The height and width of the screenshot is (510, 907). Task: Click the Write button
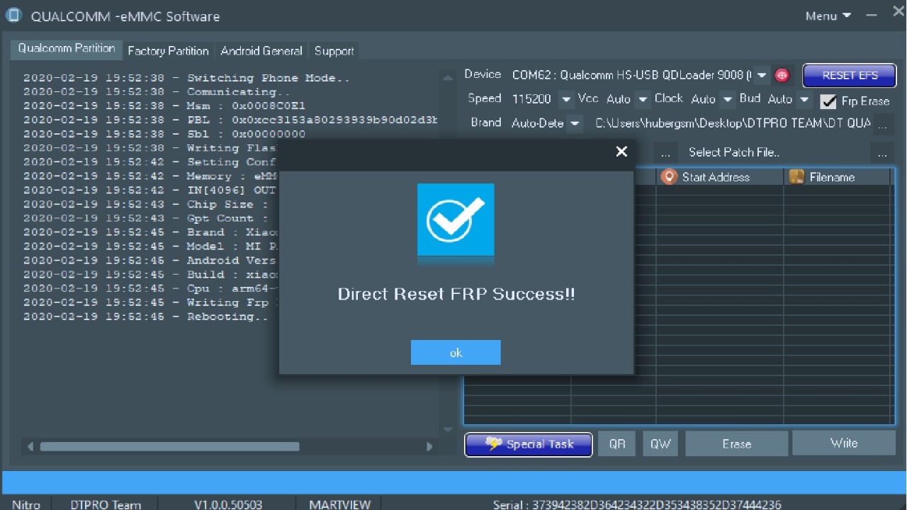coord(844,443)
